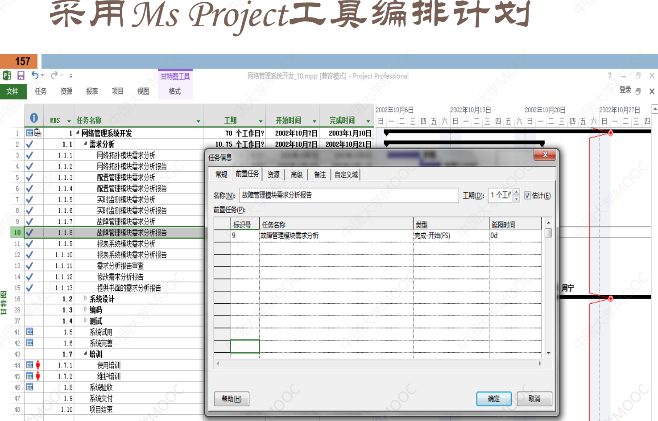The image size is (658, 421).
Task: Click 登录 to sign in
Action: [x=625, y=90]
